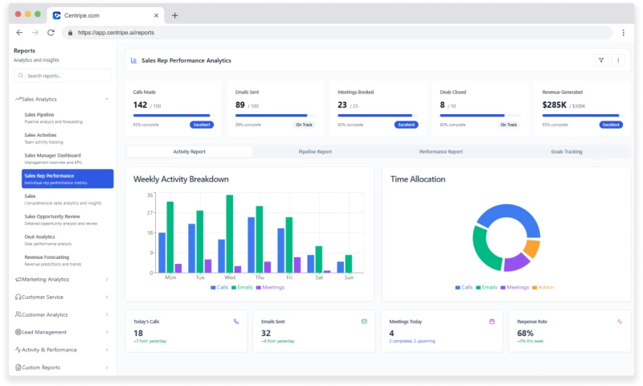This screenshot has height=386, width=643.
Task: Click the Customer Analytics people icon
Action: click(18, 314)
